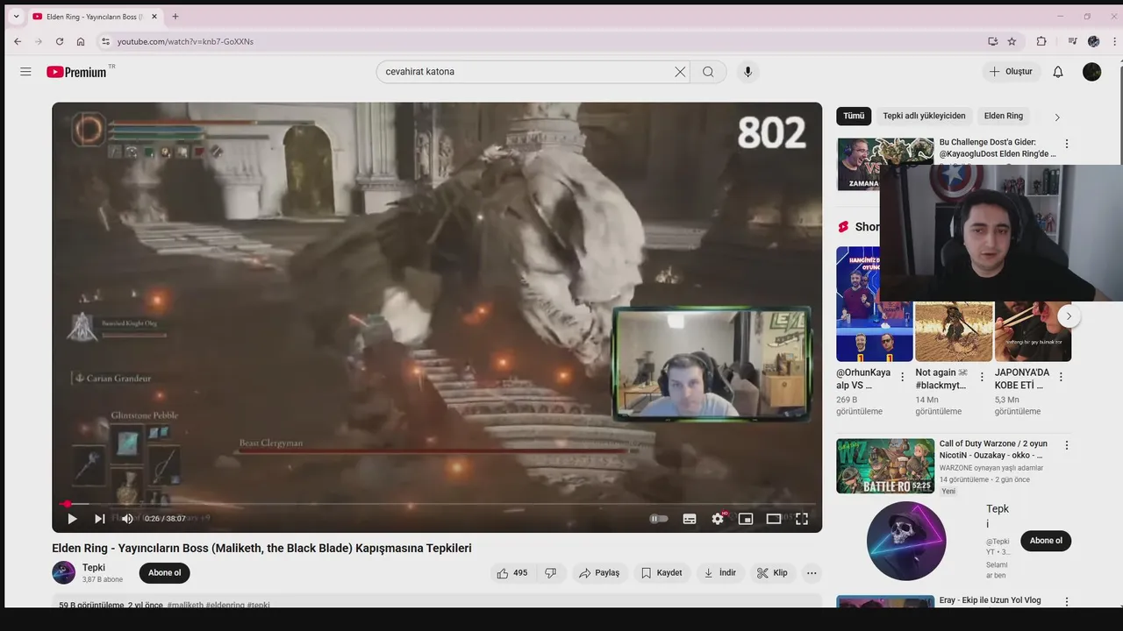Like the video with 495 likes

tap(513, 573)
